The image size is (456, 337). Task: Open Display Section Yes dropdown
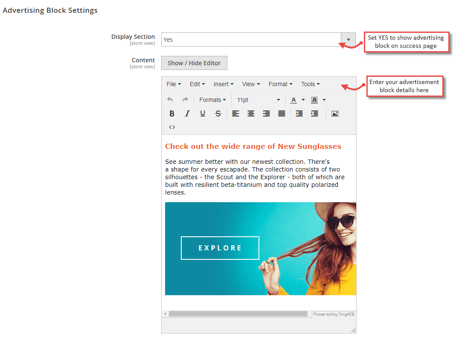pyautogui.click(x=258, y=40)
